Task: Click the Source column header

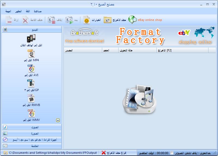Action: pyautogui.click(x=83, y=50)
